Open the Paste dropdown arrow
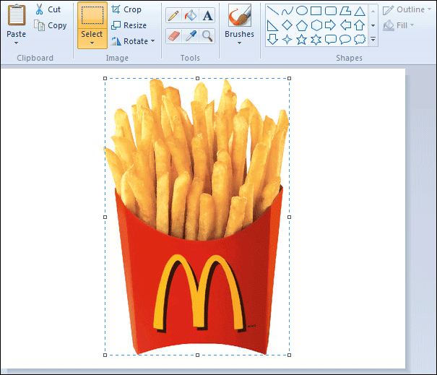Screen dimensions: 437x375 click(x=16, y=43)
